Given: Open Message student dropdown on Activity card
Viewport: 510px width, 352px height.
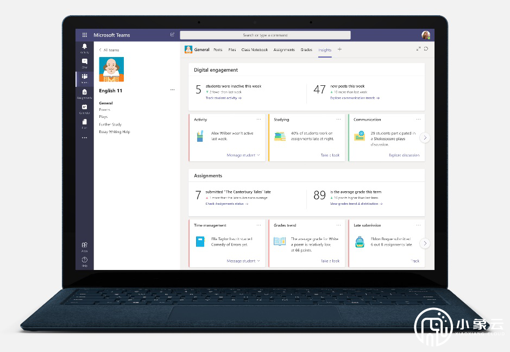Looking at the screenshot, I should 243,155.
